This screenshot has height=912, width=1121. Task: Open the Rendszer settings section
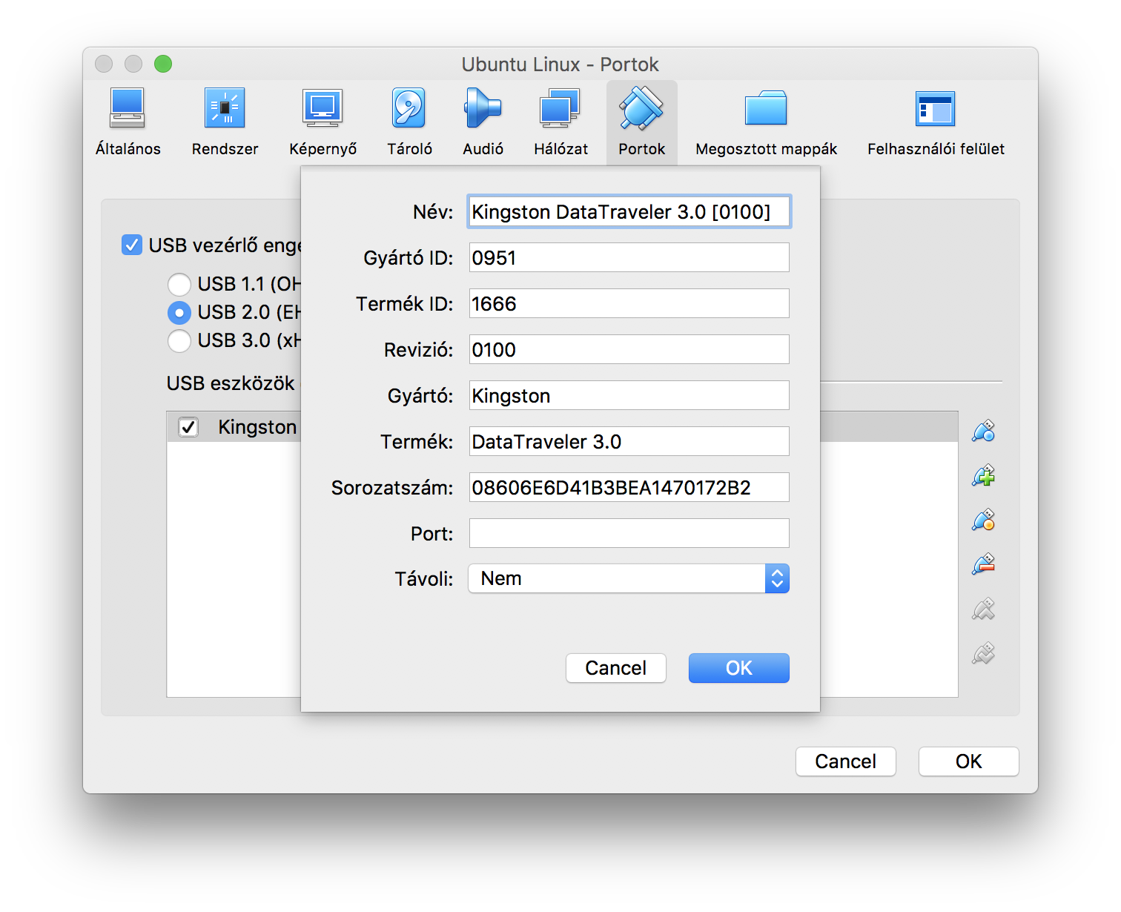[x=225, y=122]
